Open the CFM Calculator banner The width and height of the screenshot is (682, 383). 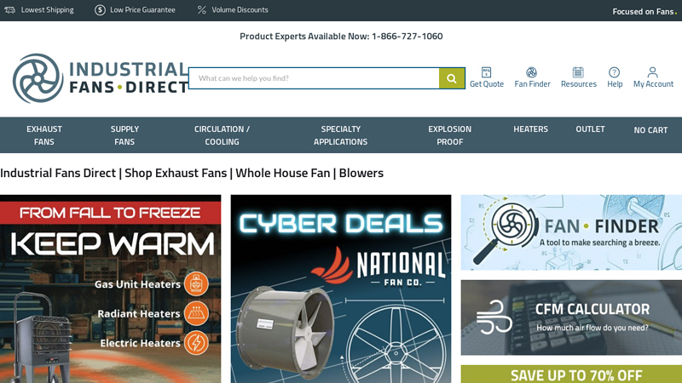(571, 317)
